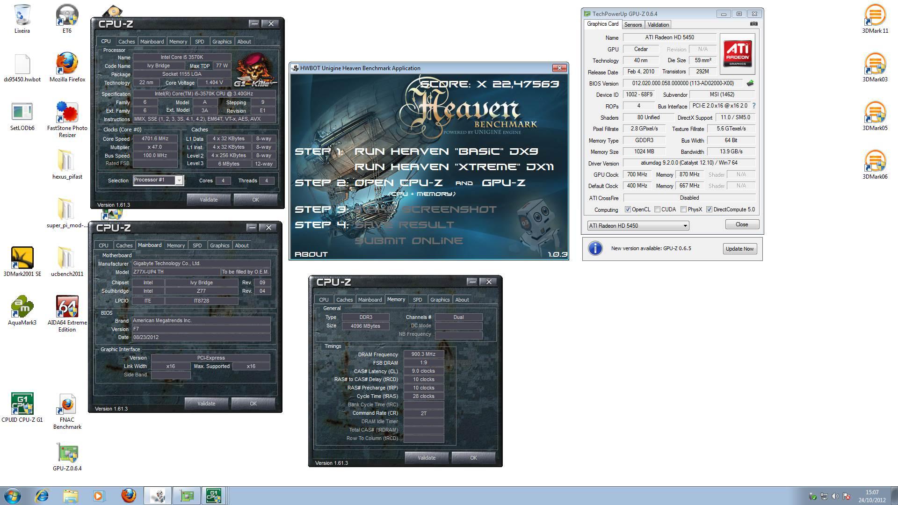Launch GPU-Z.0.6.4 desktop icon
The image size is (898, 505).
click(67, 456)
